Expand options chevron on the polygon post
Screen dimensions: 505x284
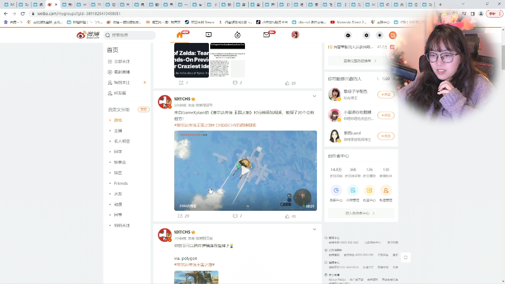pyautogui.click(x=314, y=230)
